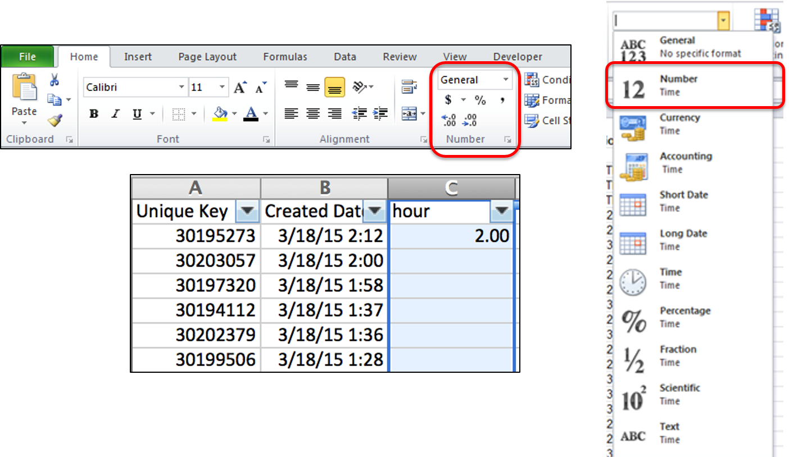Expand the Calibri font name dropdown

(181, 88)
